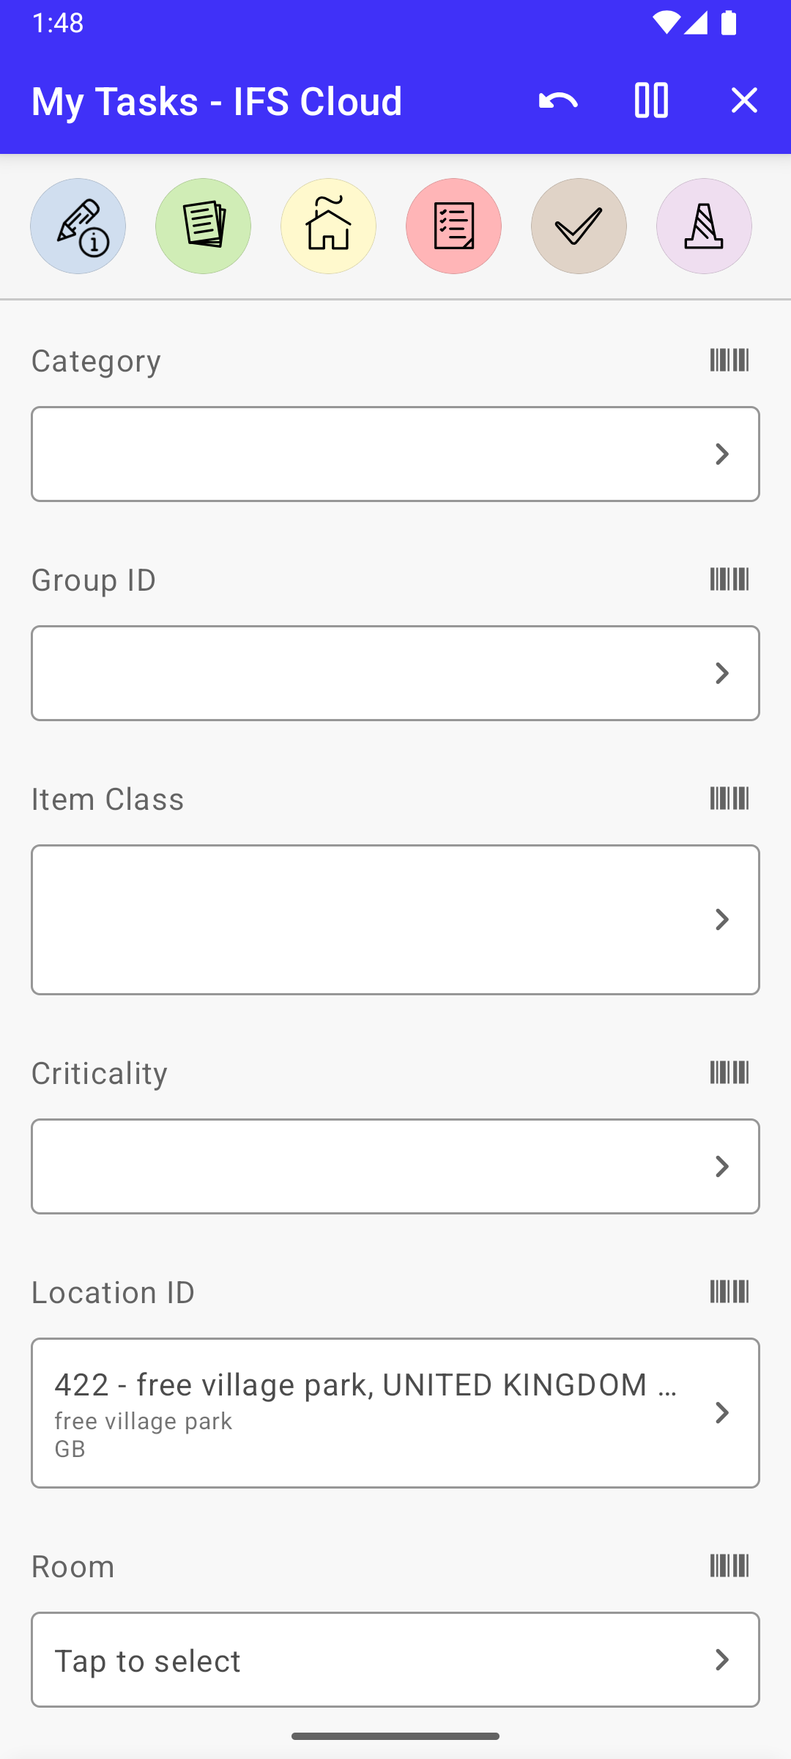This screenshot has height=1759, width=791.
Task: Select the purple traffic cone icon
Action: tap(704, 226)
